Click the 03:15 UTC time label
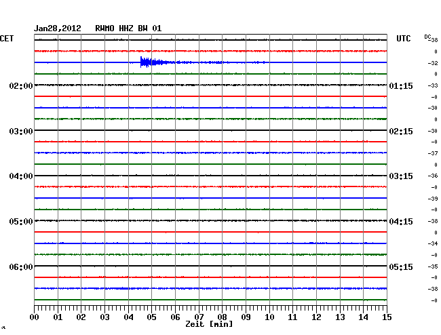This screenshot has height=335, width=441. click(401, 176)
